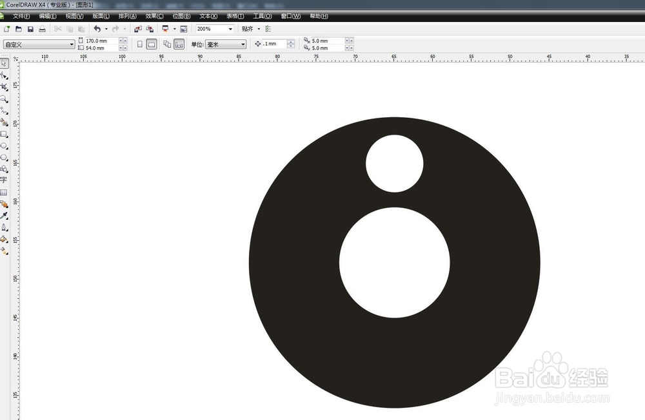Open the 位图(B) menu

coord(181,16)
